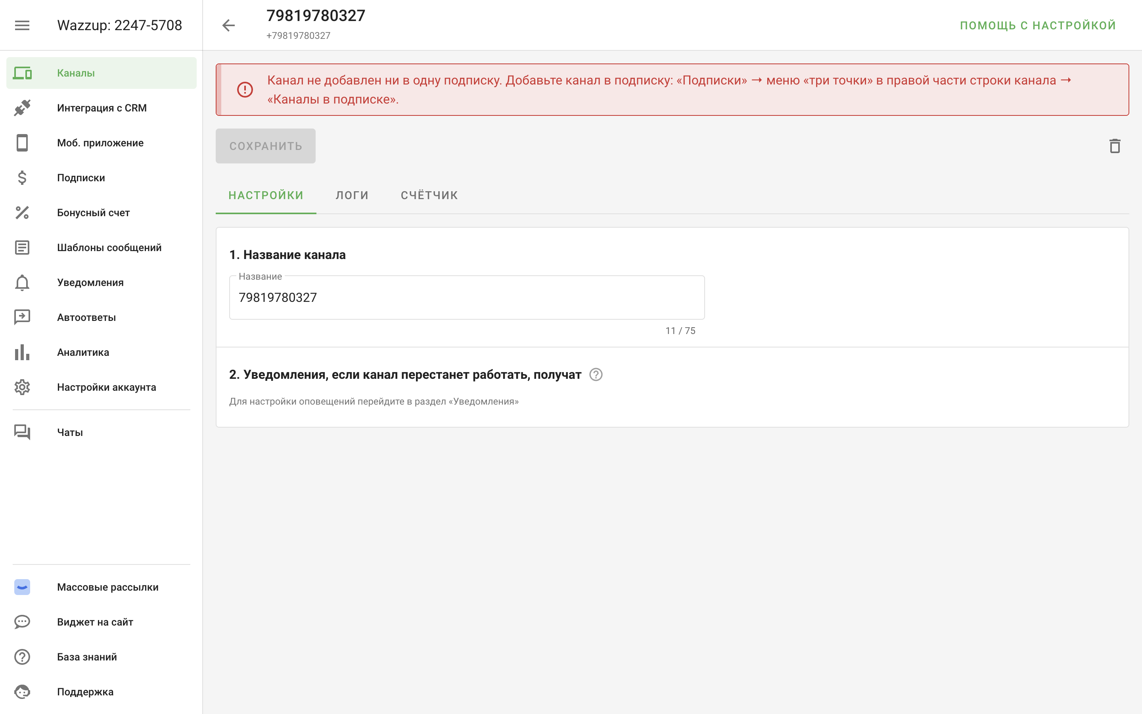Switch to the СЧЁТЧИК tab
Screen dimensions: 1142x714
[x=429, y=196]
